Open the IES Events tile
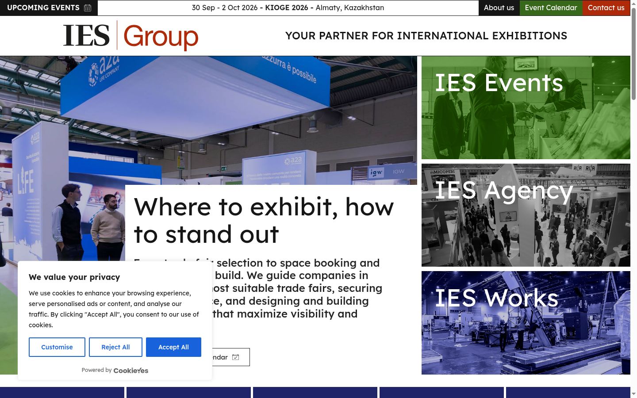Screen dimensions: 637x398 point(526,107)
